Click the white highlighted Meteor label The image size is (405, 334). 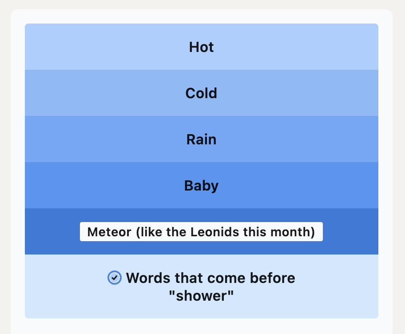(201, 232)
